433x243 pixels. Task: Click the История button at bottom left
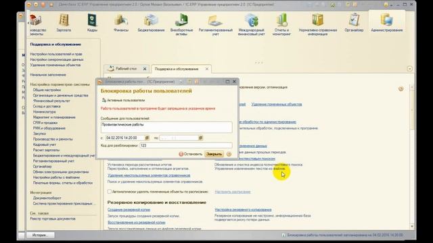(x=41, y=236)
